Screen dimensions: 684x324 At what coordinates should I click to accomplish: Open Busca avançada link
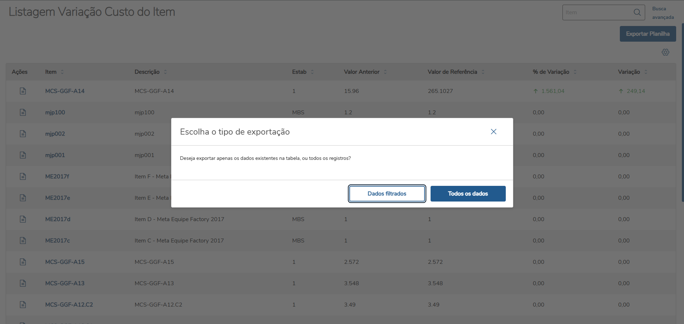pyautogui.click(x=663, y=13)
